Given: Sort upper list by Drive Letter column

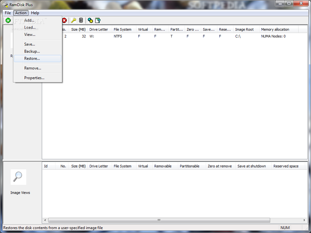Looking at the screenshot, I should point(99,29).
